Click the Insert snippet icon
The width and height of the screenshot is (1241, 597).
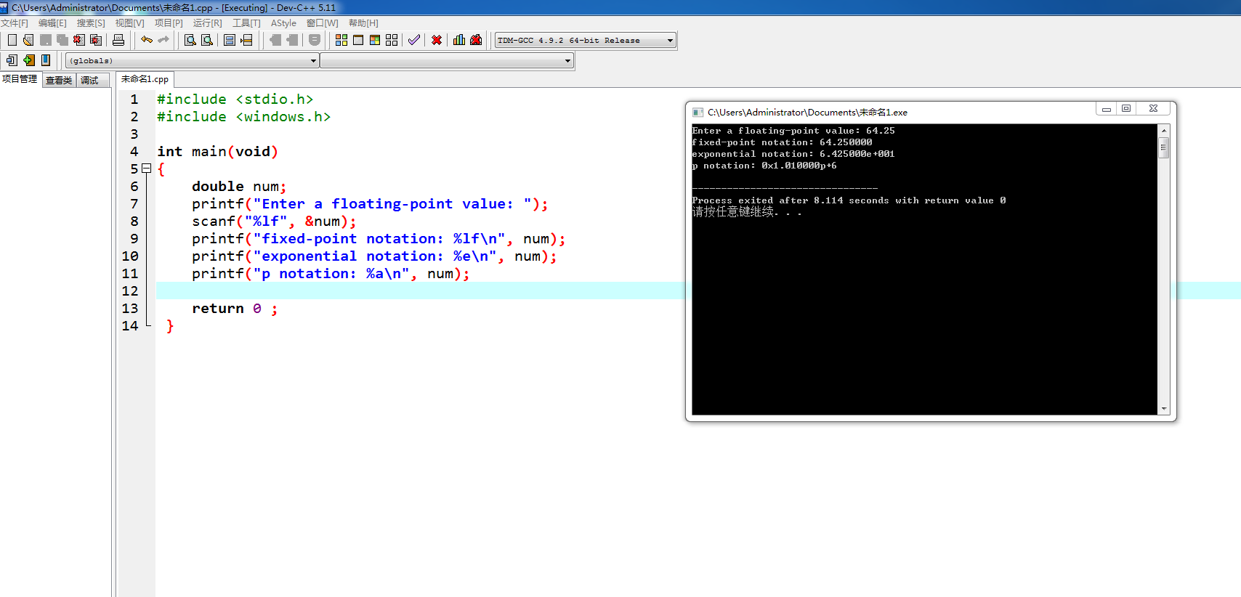(x=12, y=60)
